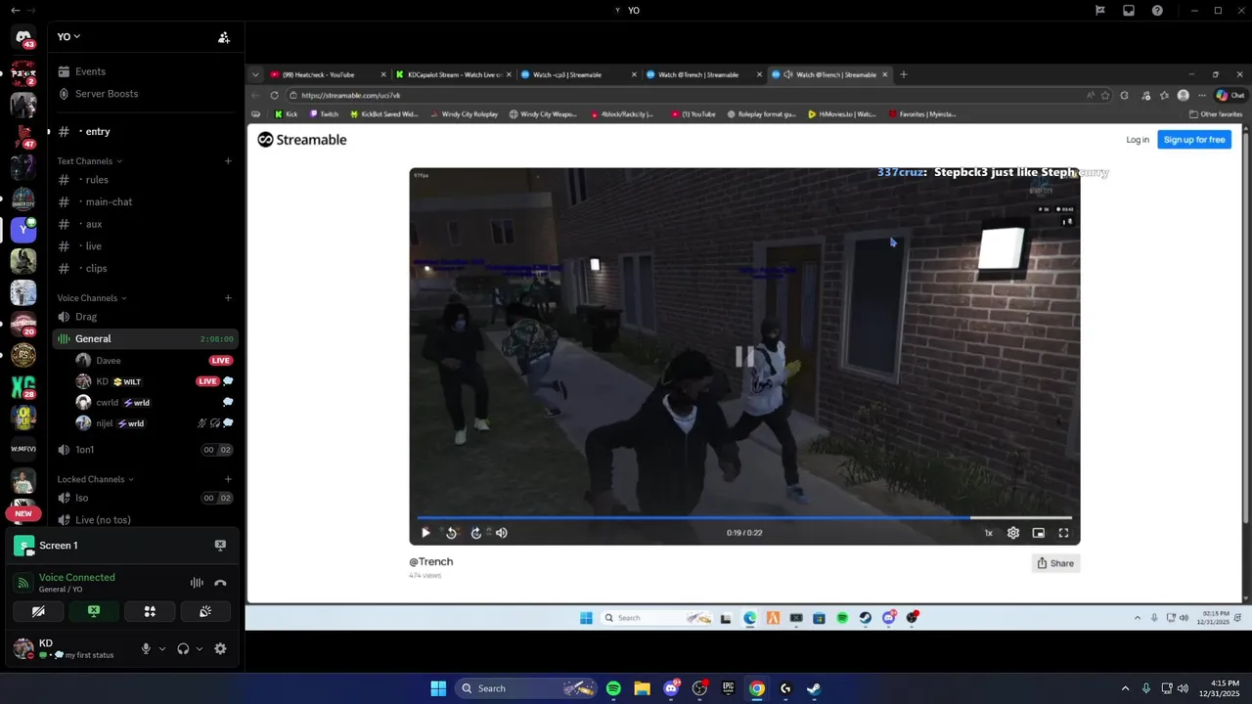
Task: Click Sign up for free button
Action: point(1194,140)
